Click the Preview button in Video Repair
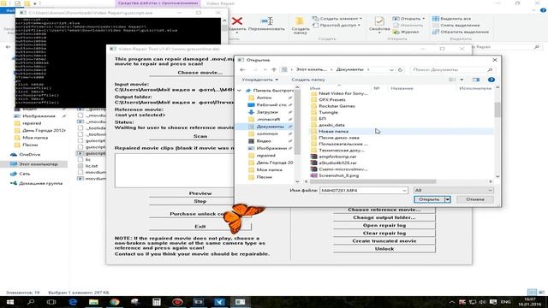 [200, 193]
